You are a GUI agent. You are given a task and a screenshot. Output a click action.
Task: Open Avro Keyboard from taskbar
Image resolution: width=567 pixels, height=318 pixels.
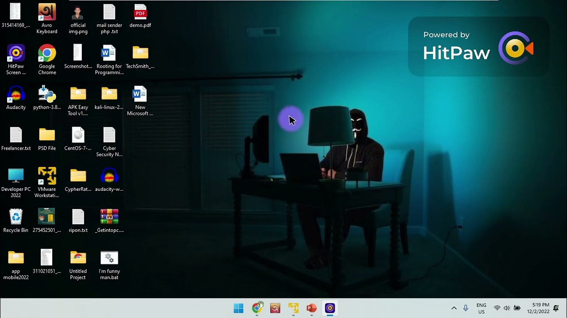(x=275, y=308)
